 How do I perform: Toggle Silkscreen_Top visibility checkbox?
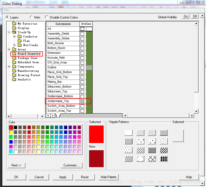coord(83,92)
